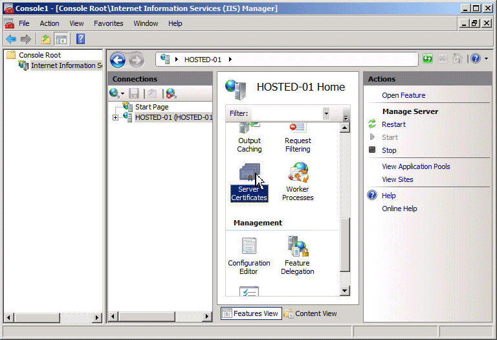The height and width of the screenshot is (340, 497).
Task: Open the Output Caching feature
Action: click(x=249, y=138)
